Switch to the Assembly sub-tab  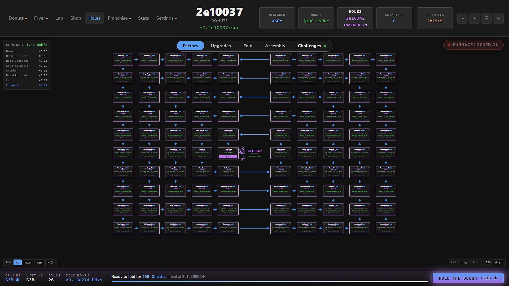click(275, 46)
